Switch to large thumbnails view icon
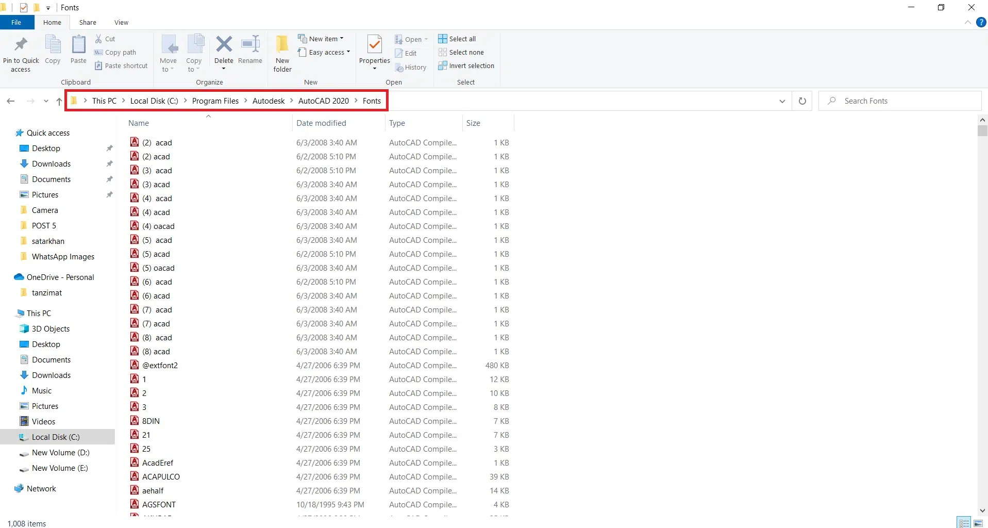988x528 pixels. pyautogui.click(x=978, y=523)
